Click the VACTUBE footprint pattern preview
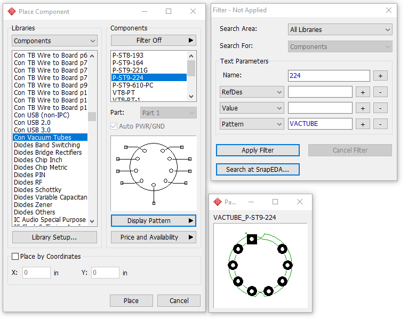Viewport: 408px width, 318px height. (260, 265)
